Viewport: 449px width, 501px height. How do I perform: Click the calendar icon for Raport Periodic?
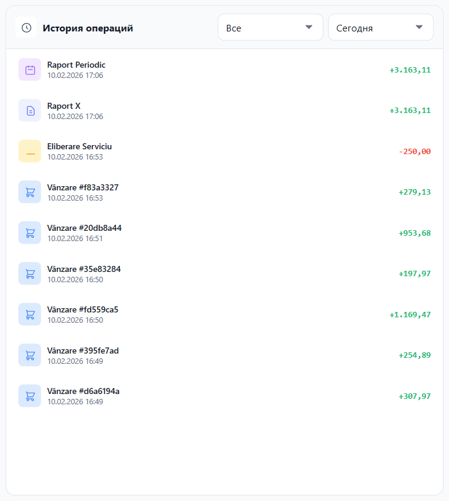(x=30, y=69)
